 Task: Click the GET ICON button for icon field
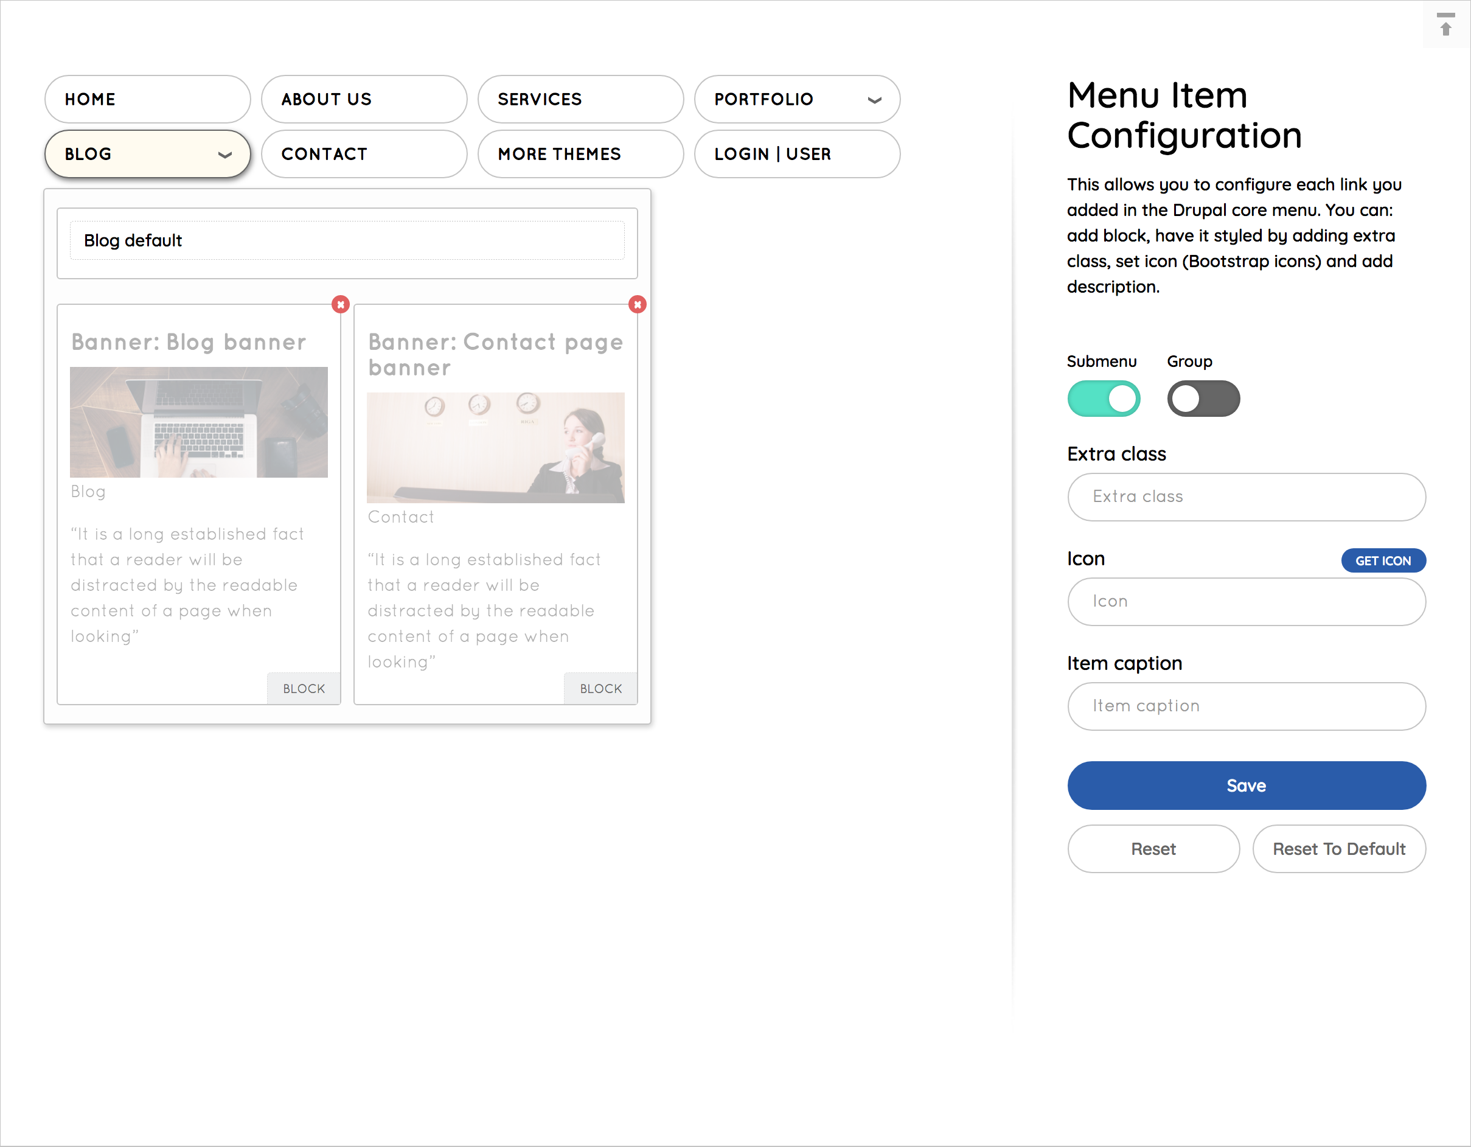1383,560
